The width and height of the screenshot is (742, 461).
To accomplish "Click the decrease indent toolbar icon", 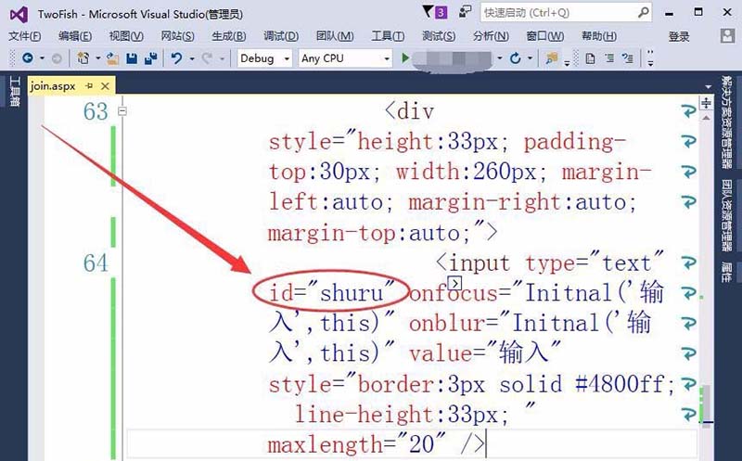I will (x=609, y=58).
